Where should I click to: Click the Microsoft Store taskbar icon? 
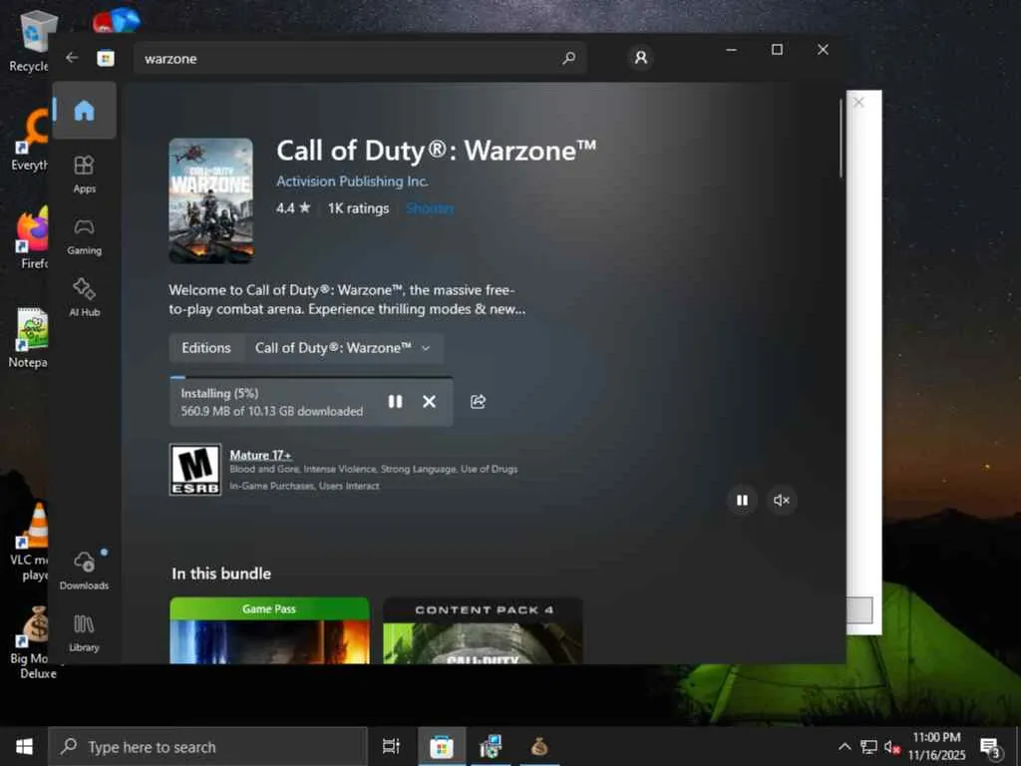442,746
